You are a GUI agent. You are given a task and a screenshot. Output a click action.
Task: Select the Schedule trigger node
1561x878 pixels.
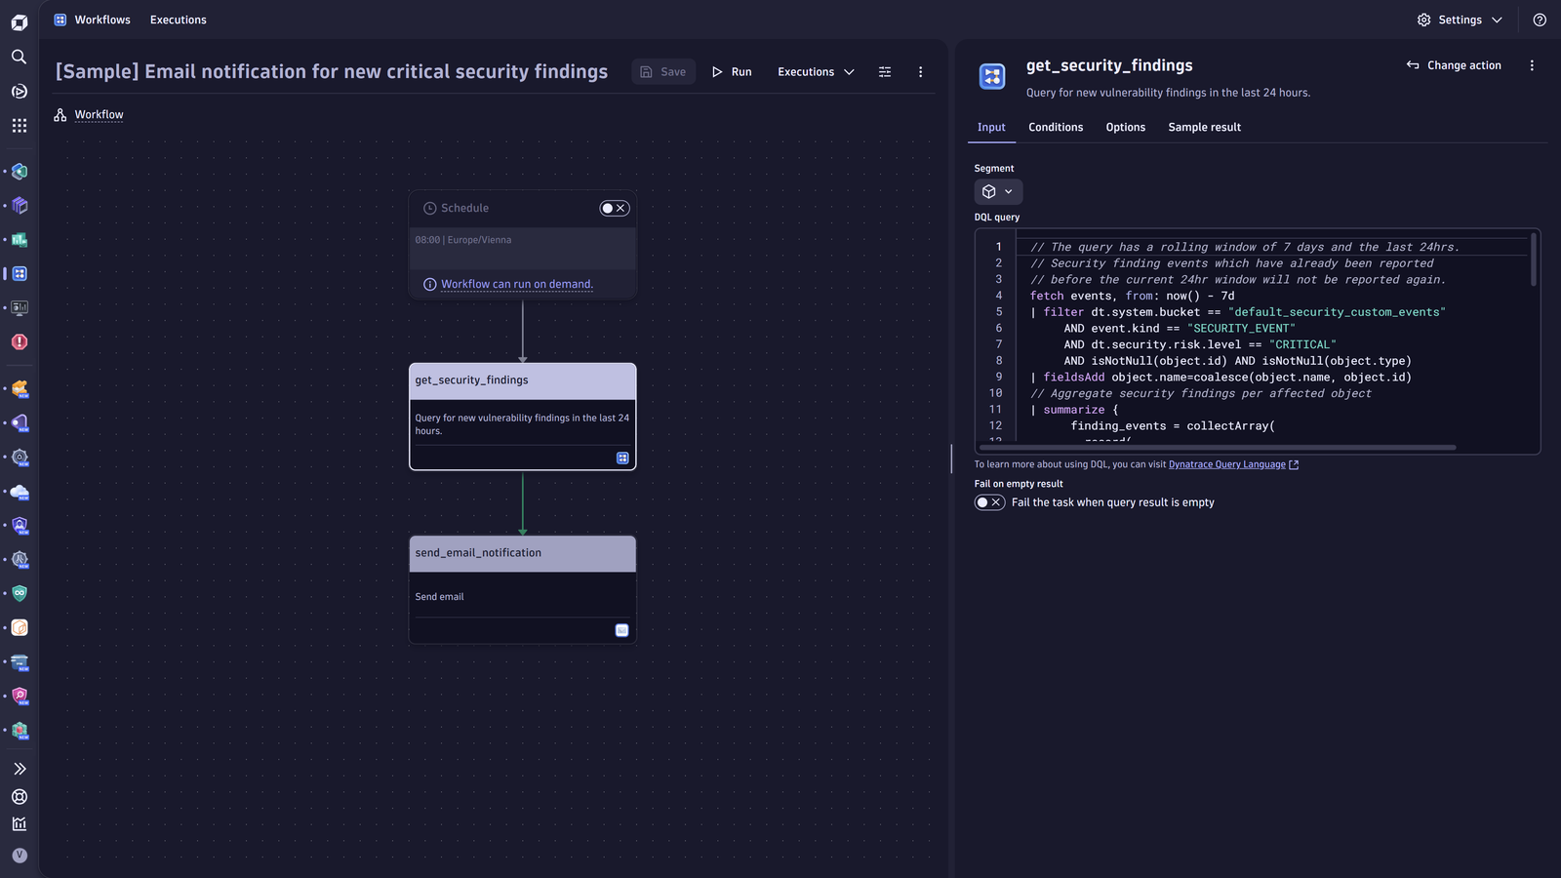[523, 244]
